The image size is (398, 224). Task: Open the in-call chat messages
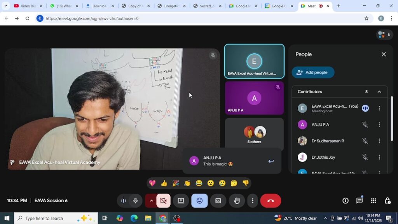[359, 201]
